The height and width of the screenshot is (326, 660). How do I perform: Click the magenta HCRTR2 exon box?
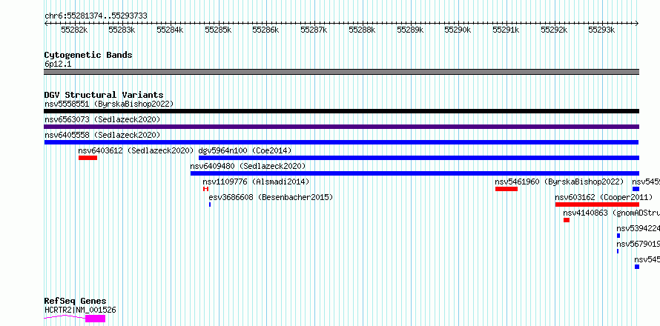[x=95, y=319]
